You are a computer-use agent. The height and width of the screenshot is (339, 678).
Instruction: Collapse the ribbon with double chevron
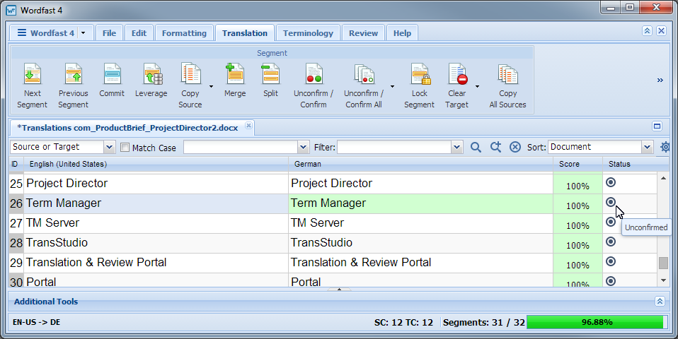pyautogui.click(x=647, y=30)
